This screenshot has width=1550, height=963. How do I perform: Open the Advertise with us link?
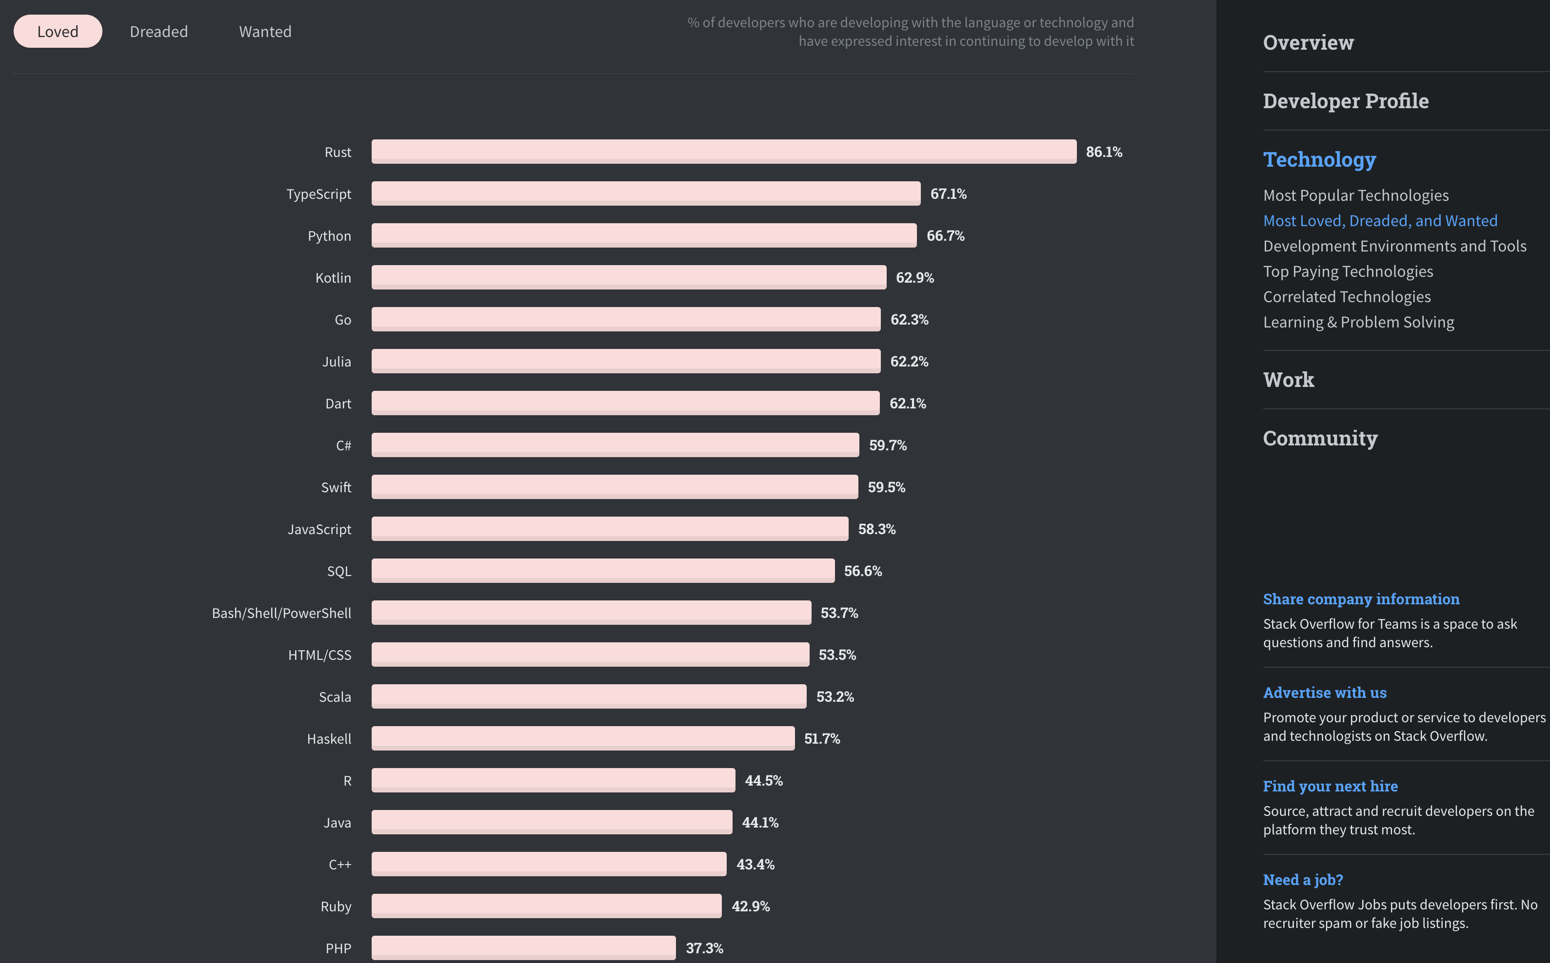(x=1324, y=693)
